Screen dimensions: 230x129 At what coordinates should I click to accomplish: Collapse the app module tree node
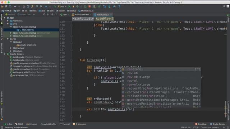[x=5, y=18]
